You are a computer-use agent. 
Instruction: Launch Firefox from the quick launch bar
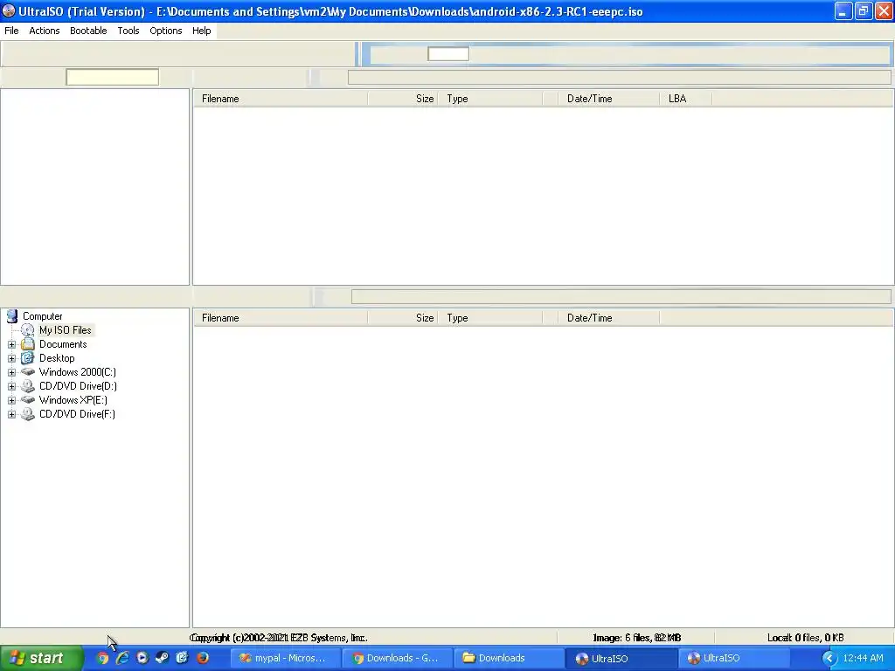203,658
